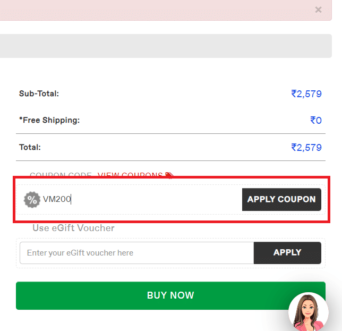The image size is (342, 331).
Task: Open the VIEW COUPONS link
Action: [x=130, y=175]
